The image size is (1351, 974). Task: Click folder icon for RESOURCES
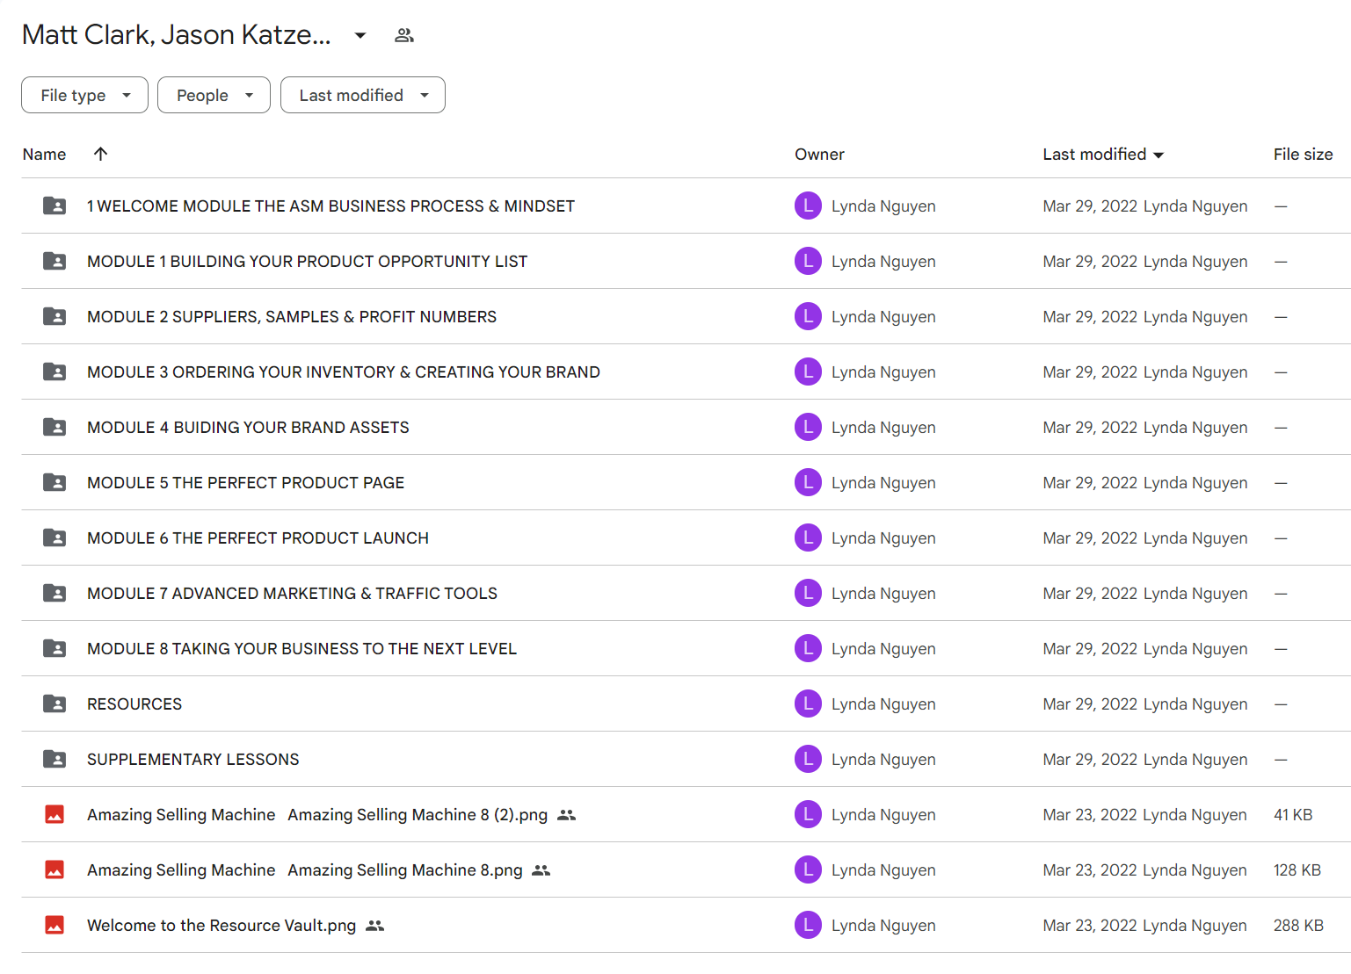click(x=54, y=703)
